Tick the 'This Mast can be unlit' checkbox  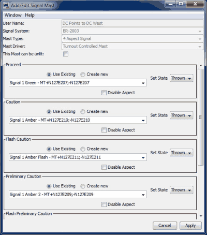(x=66, y=54)
